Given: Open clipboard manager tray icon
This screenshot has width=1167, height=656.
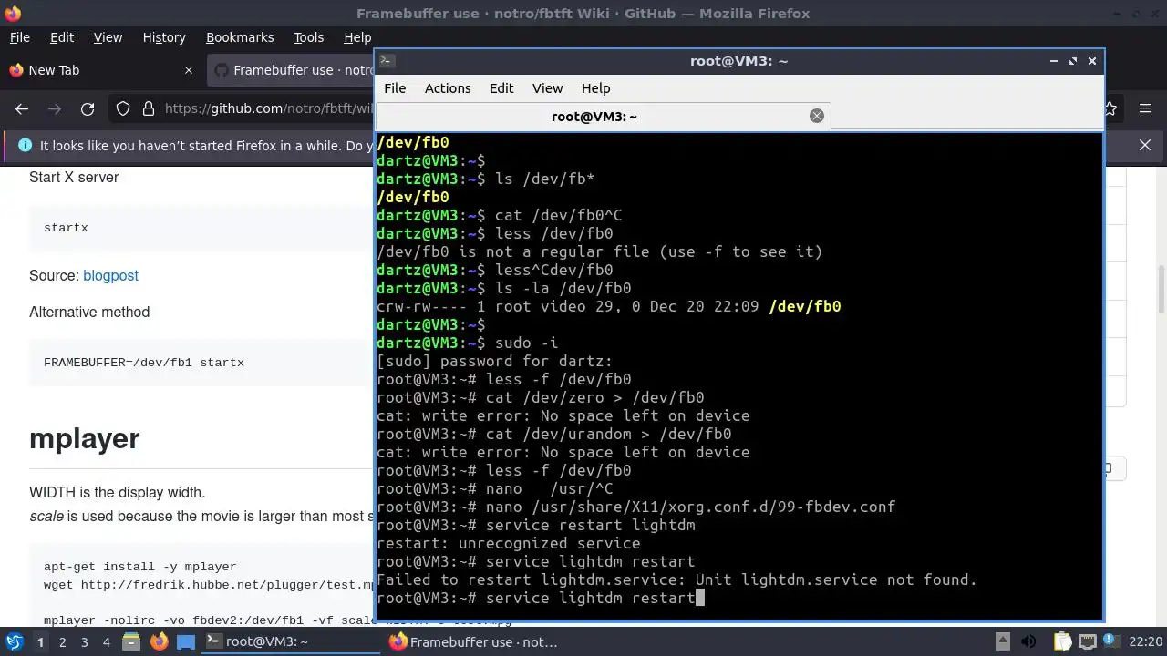Looking at the screenshot, I should [1061, 641].
